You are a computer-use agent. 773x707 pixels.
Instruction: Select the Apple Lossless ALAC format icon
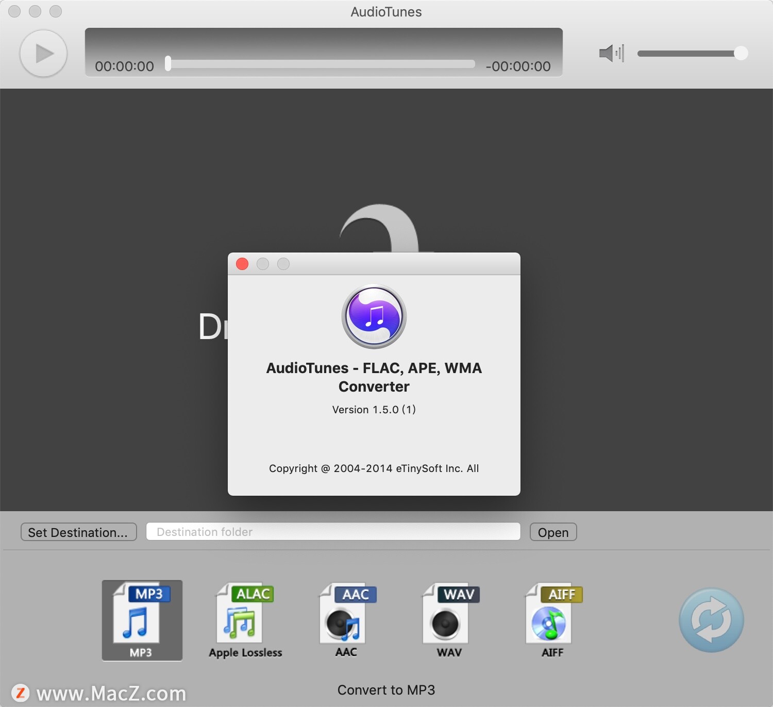pos(245,620)
